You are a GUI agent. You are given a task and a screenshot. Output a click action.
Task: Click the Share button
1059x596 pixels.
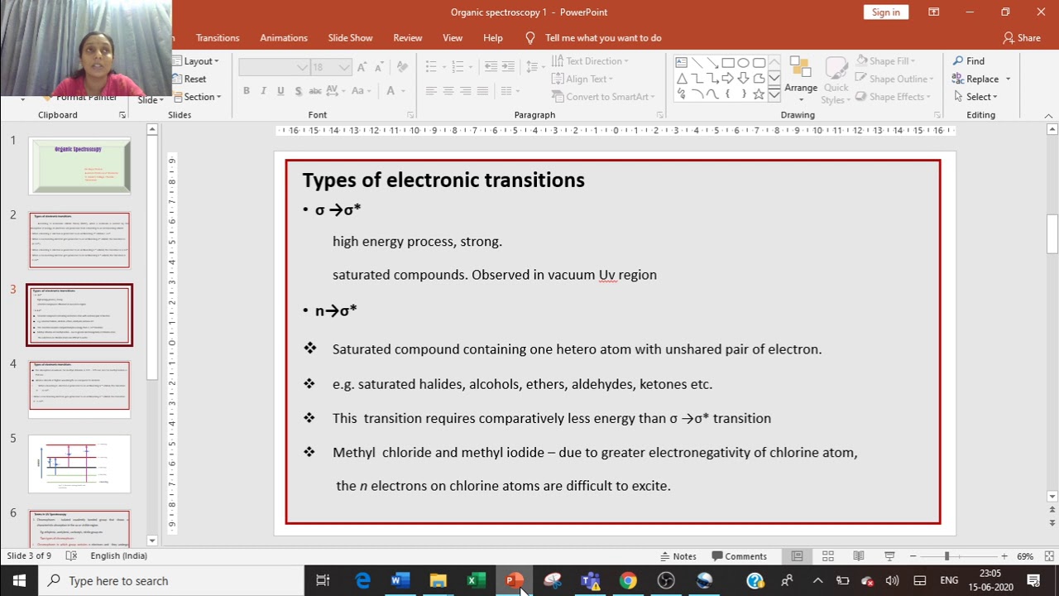[1022, 38]
